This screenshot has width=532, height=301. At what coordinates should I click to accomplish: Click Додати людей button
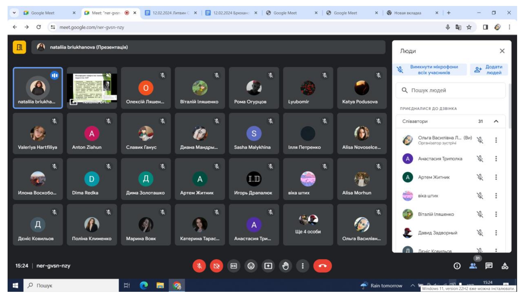489,69
